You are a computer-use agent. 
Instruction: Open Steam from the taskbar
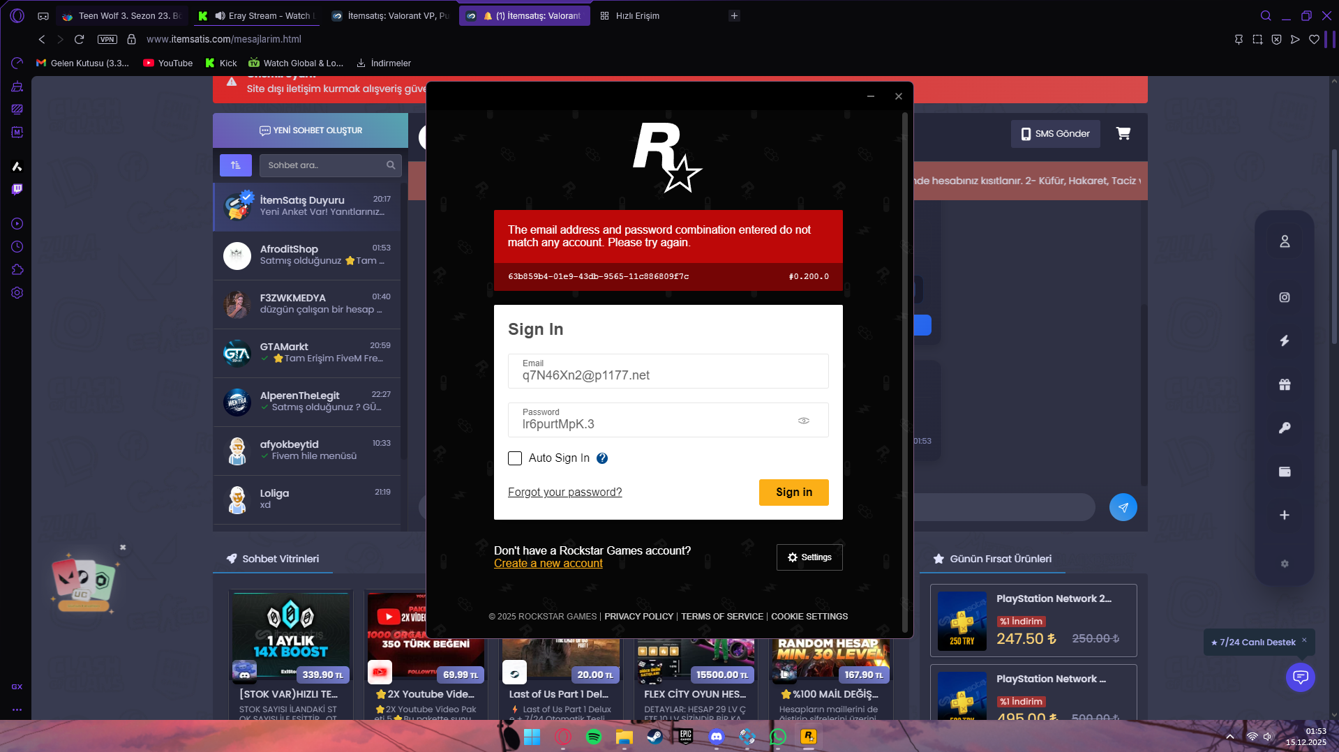pyautogui.click(x=654, y=737)
